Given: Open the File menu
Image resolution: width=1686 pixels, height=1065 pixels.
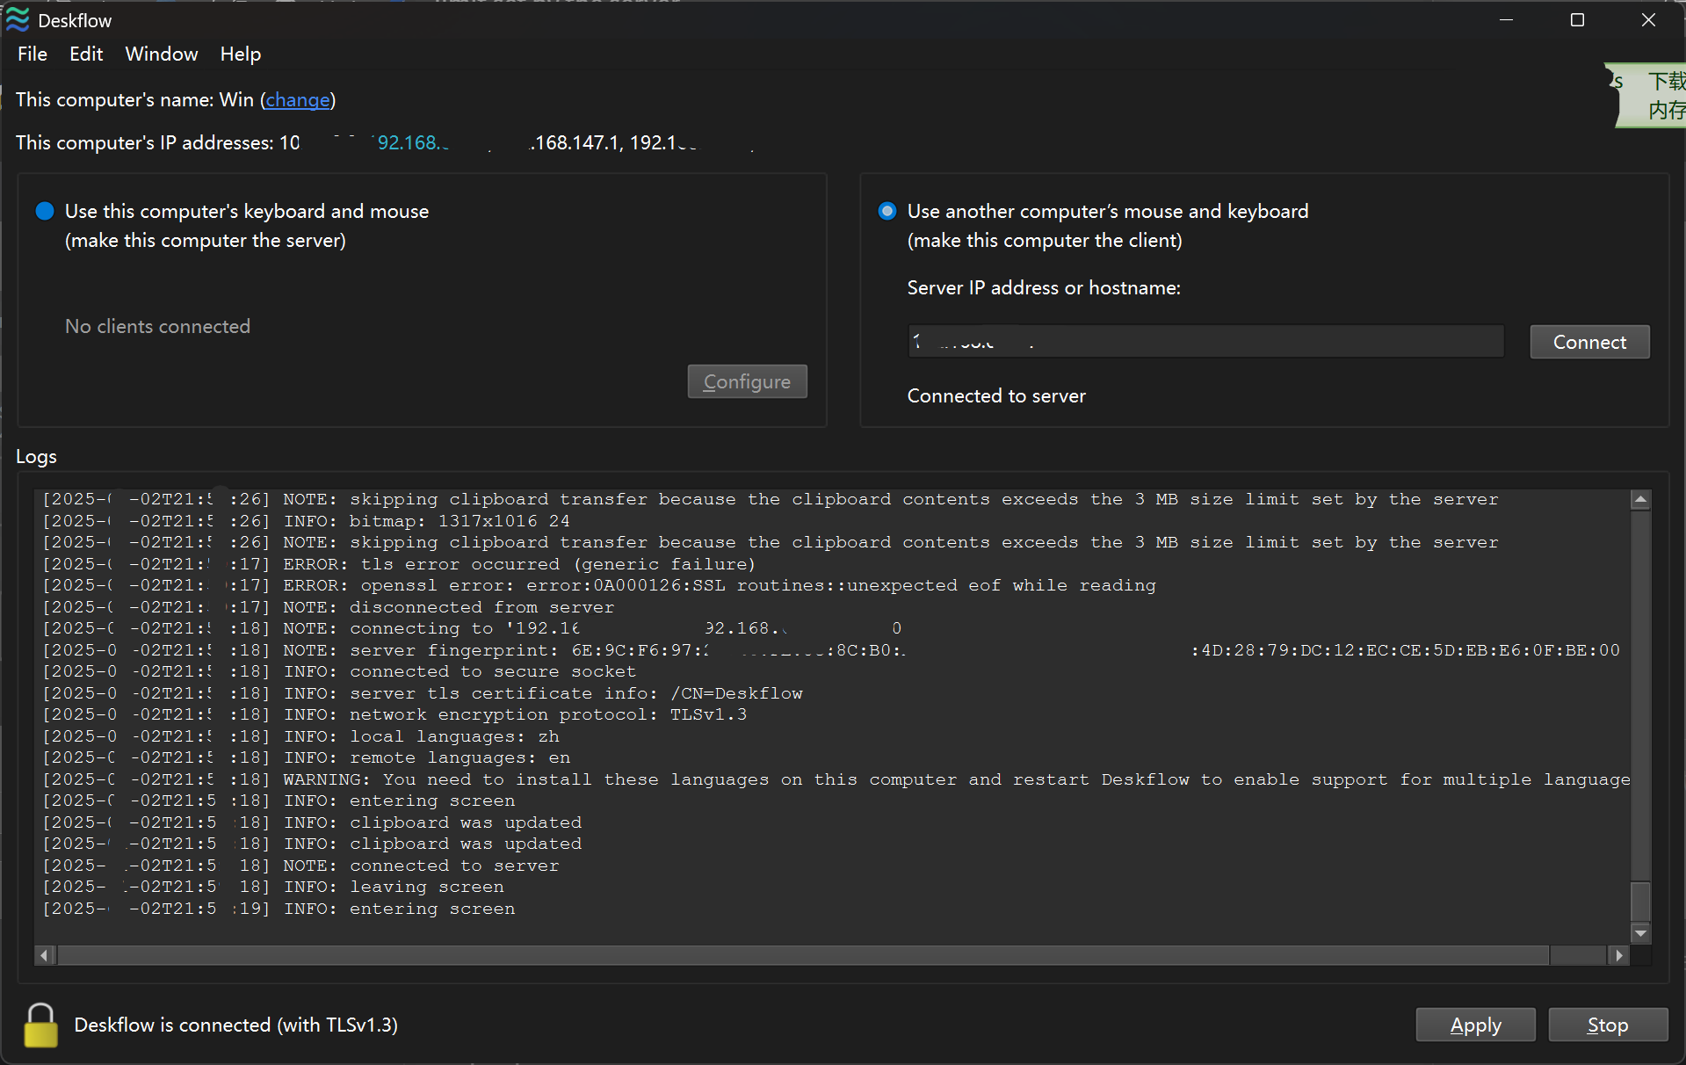Looking at the screenshot, I should (x=33, y=54).
